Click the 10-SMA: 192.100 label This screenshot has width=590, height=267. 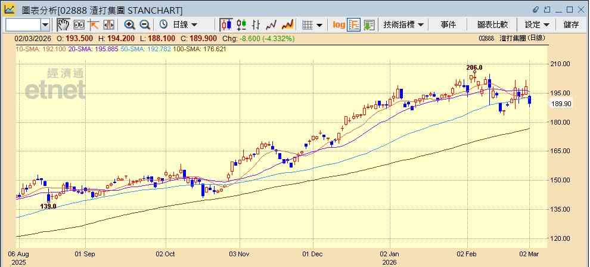point(41,49)
